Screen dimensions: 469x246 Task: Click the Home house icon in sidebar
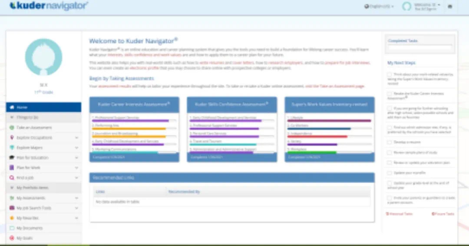(x=12, y=107)
